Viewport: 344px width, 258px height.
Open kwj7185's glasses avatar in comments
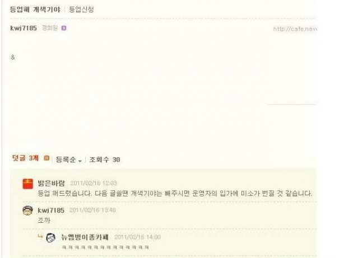28,210
